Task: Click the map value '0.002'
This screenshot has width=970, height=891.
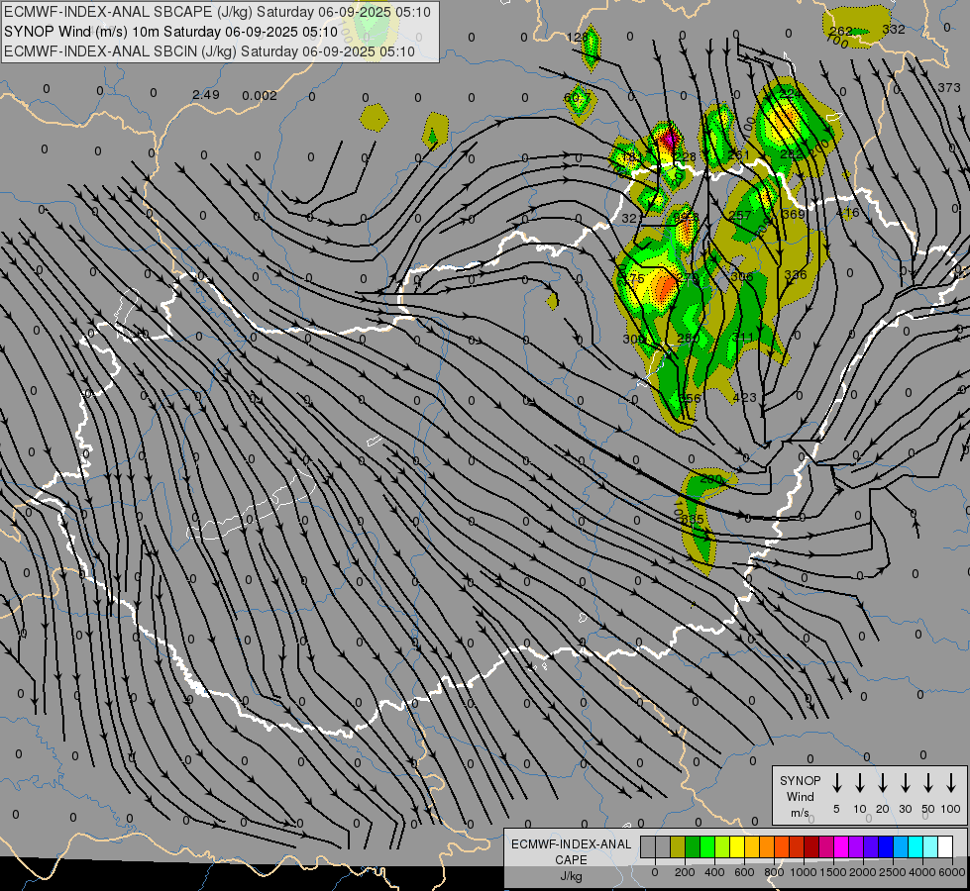Action: coord(260,95)
